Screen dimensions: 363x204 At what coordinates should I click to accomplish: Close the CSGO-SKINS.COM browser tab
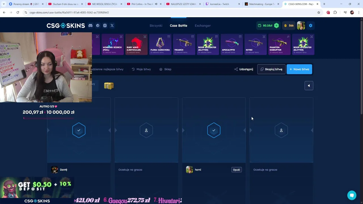click(x=317, y=4)
